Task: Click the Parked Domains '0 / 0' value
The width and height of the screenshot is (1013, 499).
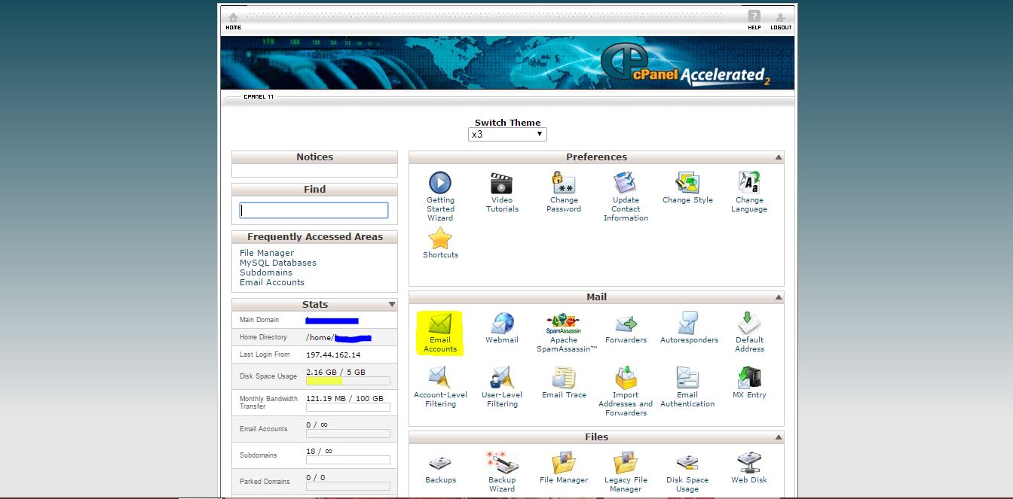Action: (x=316, y=477)
